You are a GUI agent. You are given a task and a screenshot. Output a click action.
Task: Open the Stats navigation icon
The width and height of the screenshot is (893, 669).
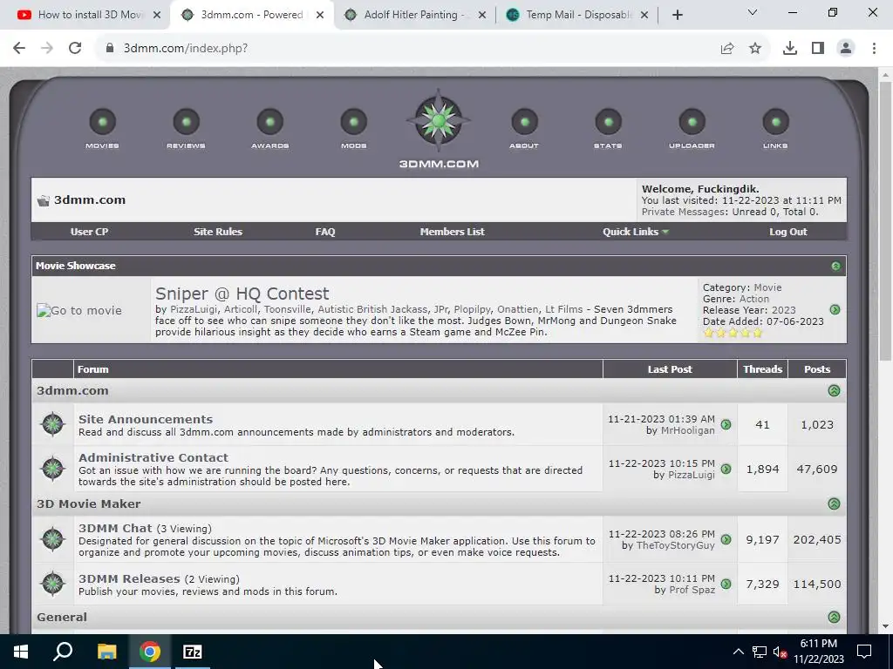608,122
